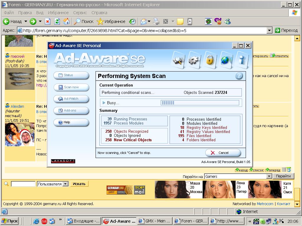The image size is (302, 226).
Task: Open the Избранное menu
Action: pyautogui.click(x=58, y=13)
